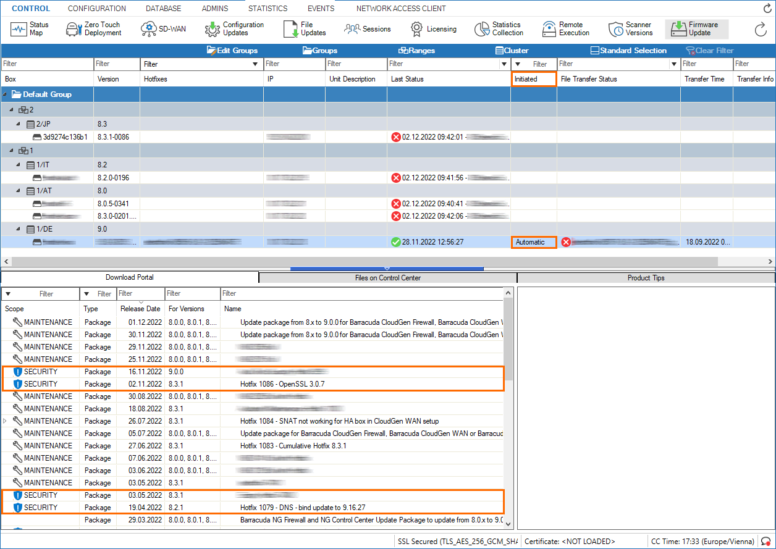Click the IP column filter field

(294, 64)
